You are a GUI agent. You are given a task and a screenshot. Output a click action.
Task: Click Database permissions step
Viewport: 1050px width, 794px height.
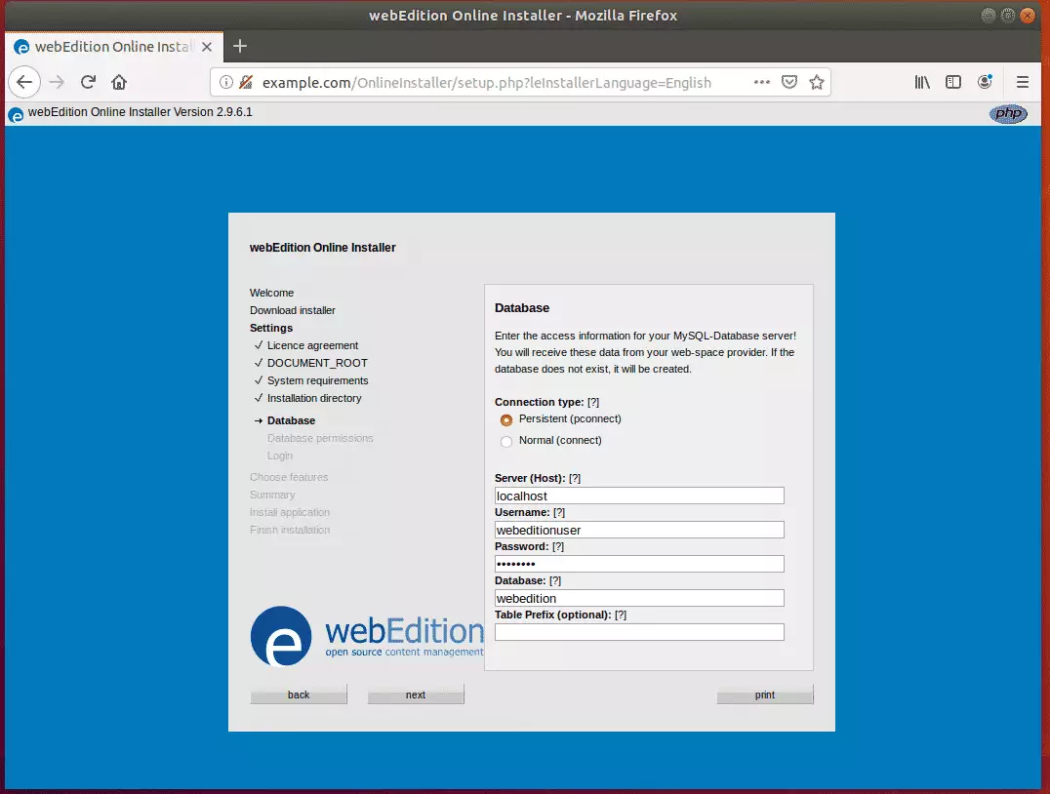coord(320,438)
